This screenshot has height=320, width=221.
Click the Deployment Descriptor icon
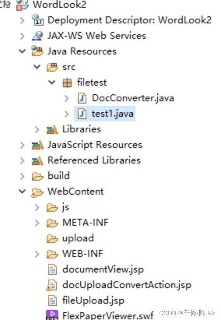click(x=38, y=20)
